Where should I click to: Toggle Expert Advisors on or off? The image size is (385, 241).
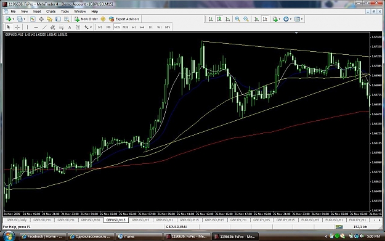tap(124, 19)
